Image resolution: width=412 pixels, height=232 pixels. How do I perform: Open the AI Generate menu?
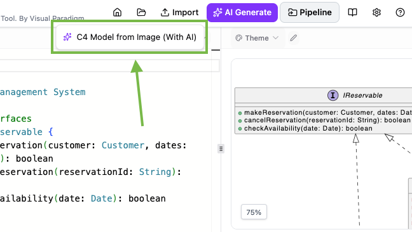pyautogui.click(x=242, y=12)
